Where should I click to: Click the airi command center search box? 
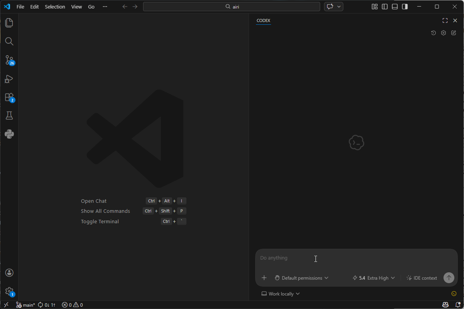tap(232, 7)
